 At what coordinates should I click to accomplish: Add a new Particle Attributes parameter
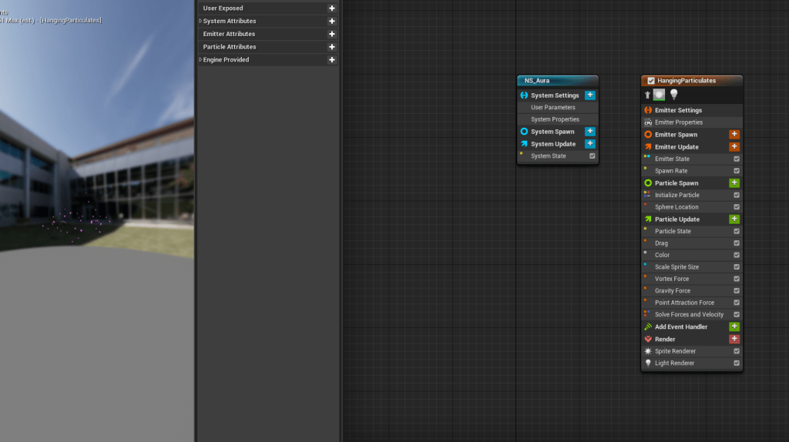click(x=331, y=47)
